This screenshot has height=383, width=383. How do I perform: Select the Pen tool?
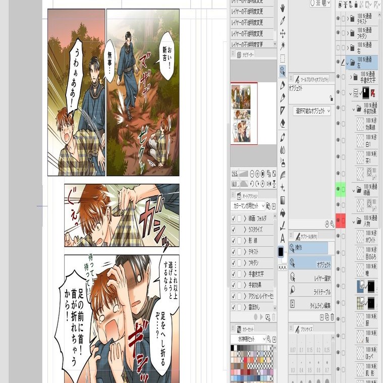coord(283,85)
